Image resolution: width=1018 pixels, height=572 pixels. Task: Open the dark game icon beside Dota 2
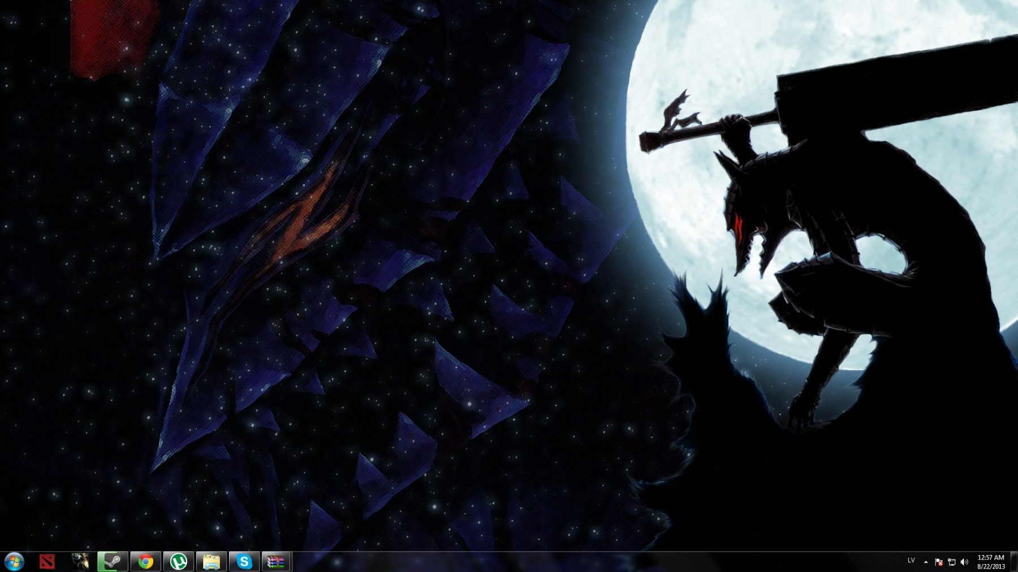(80, 562)
